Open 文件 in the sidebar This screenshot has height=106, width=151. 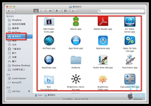(19, 45)
